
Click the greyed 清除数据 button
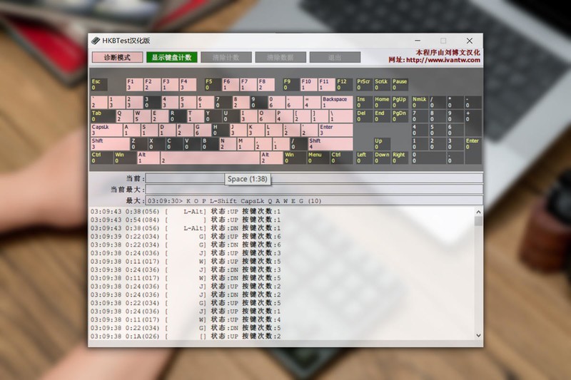[281, 58]
